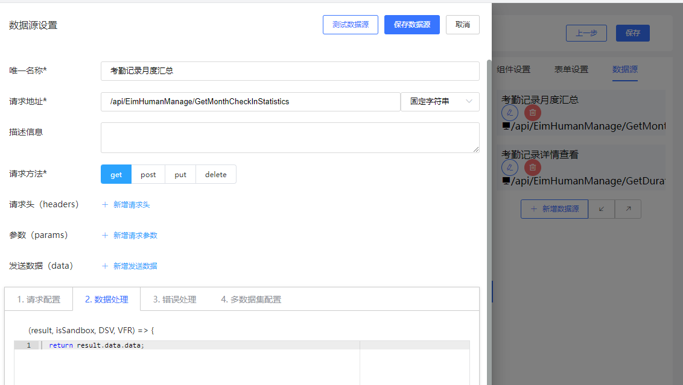Click the 考勤记录月度汇总 data source title
The height and width of the screenshot is (385, 683).
pos(539,99)
